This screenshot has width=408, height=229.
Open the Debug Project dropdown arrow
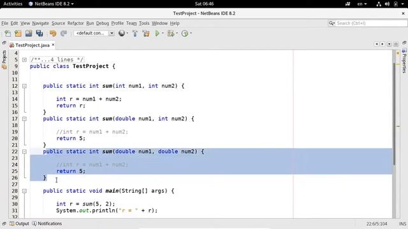[177, 33]
